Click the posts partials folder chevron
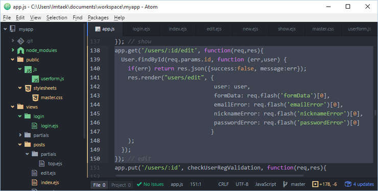 27,154
